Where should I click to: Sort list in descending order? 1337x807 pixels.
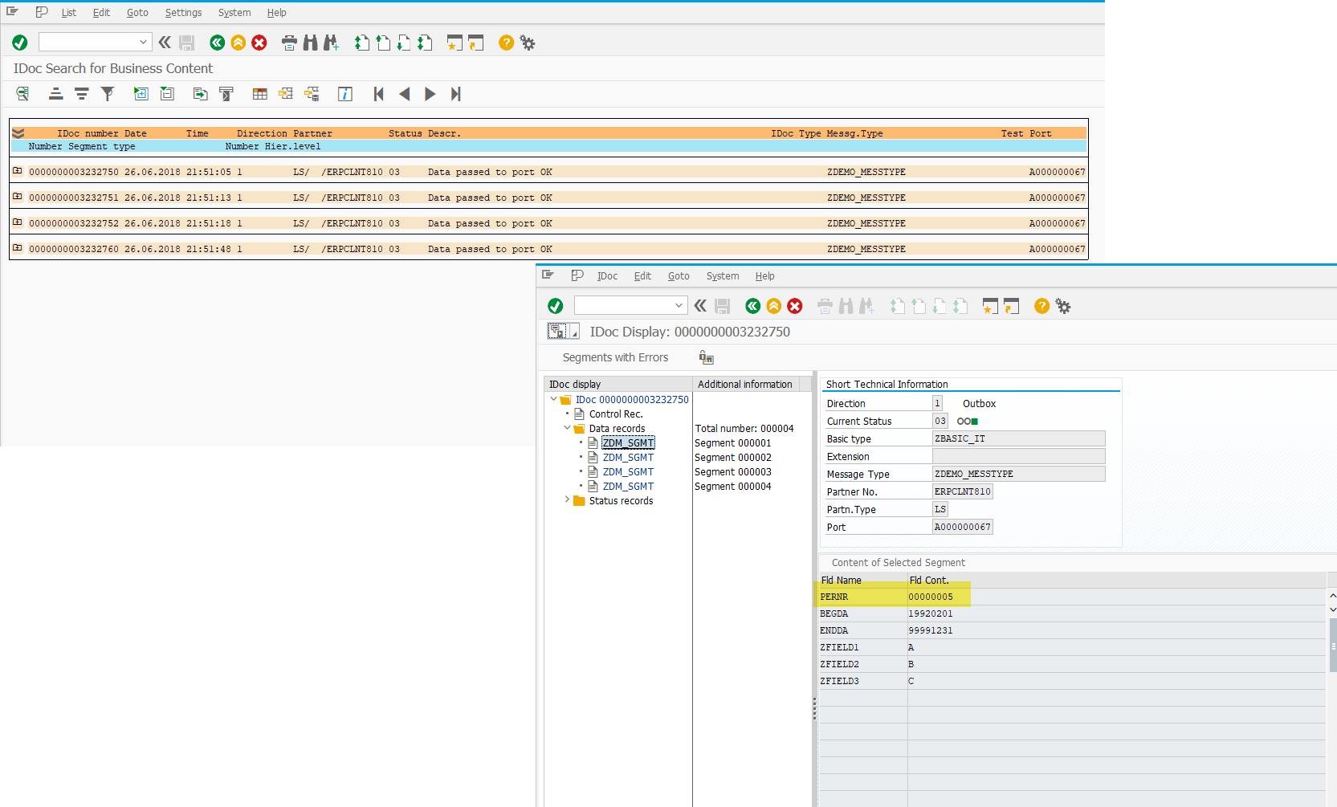(81, 94)
